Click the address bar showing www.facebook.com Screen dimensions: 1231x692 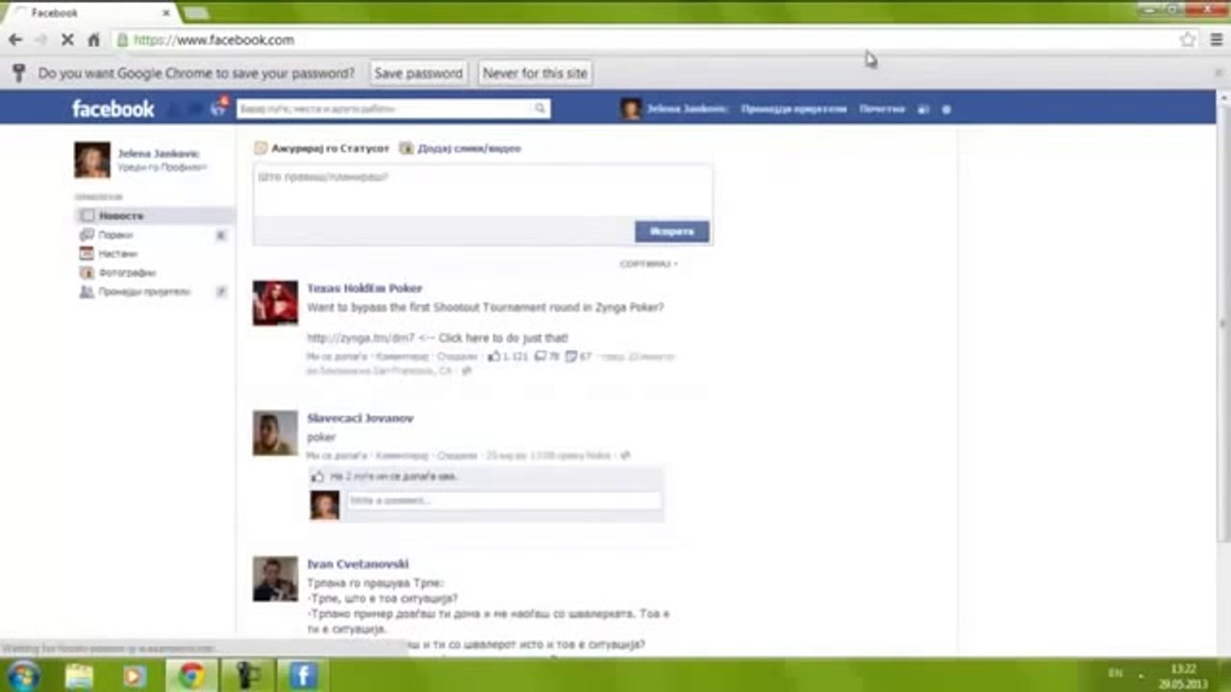644,39
